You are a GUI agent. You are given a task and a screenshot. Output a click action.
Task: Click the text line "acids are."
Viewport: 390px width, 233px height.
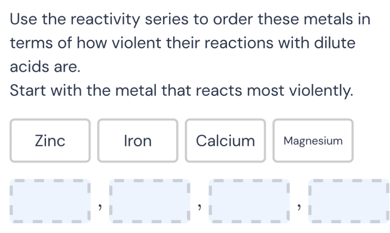tap(45, 67)
